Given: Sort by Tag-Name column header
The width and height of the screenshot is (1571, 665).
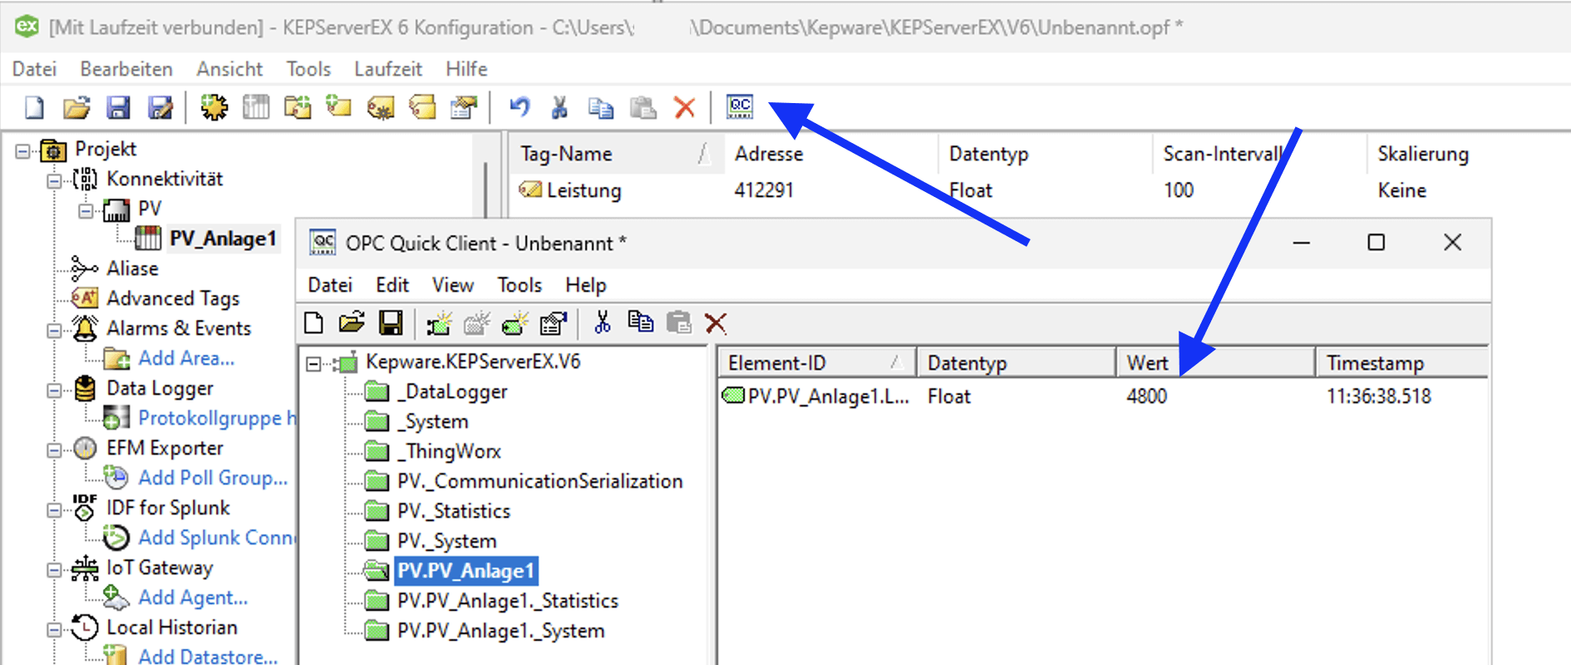Looking at the screenshot, I should pyautogui.click(x=616, y=154).
